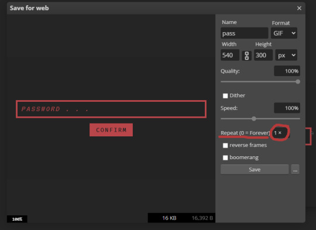Click the Speed percentage field
The width and height of the screenshot is (316, 230).
click(287, 108)
